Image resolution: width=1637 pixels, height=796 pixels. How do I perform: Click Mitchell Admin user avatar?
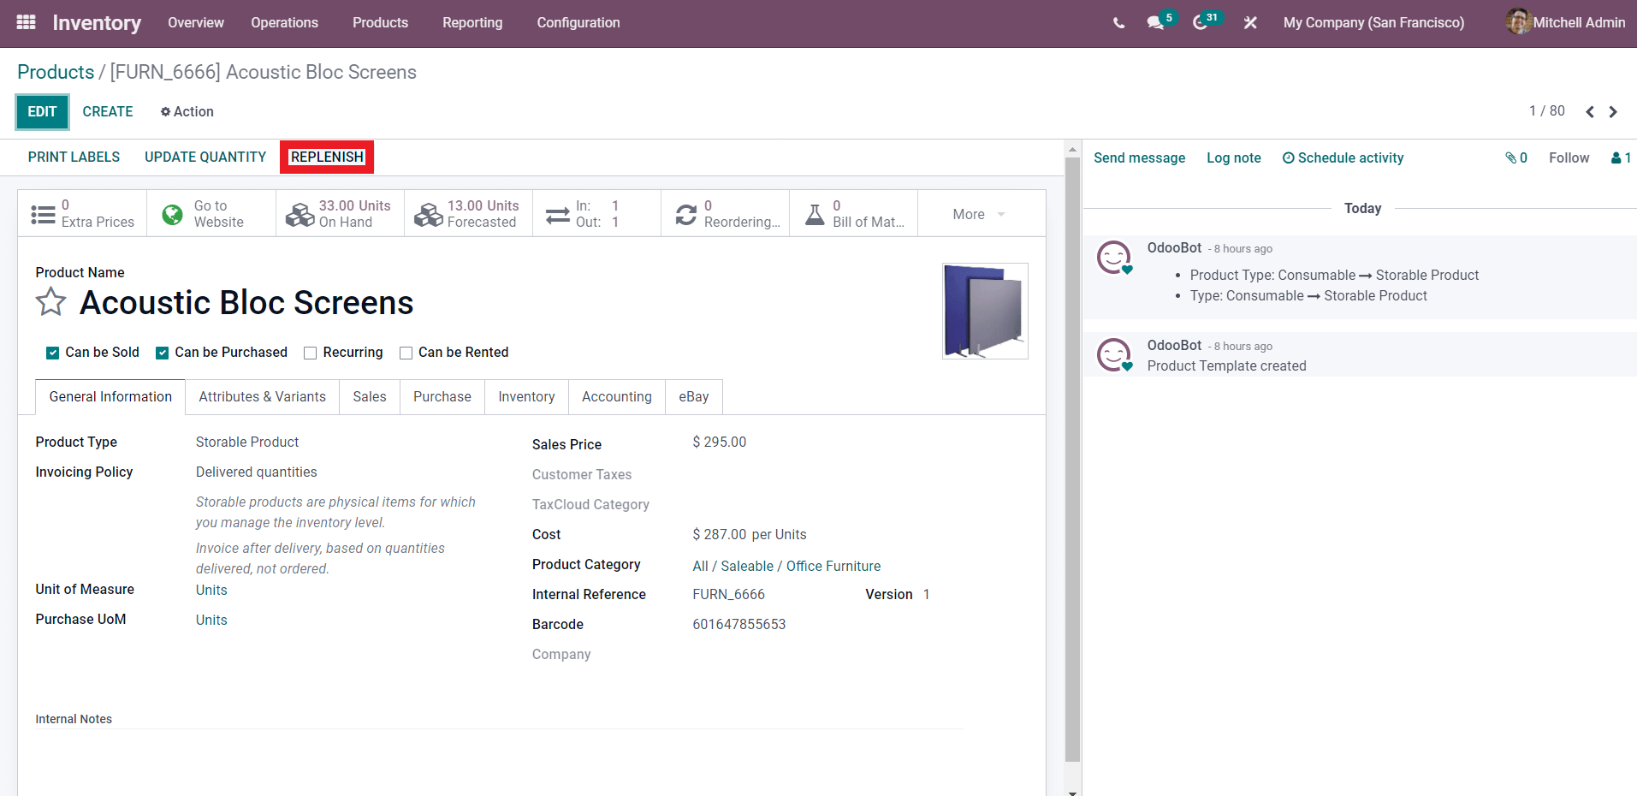click(x=1518, y=21)
